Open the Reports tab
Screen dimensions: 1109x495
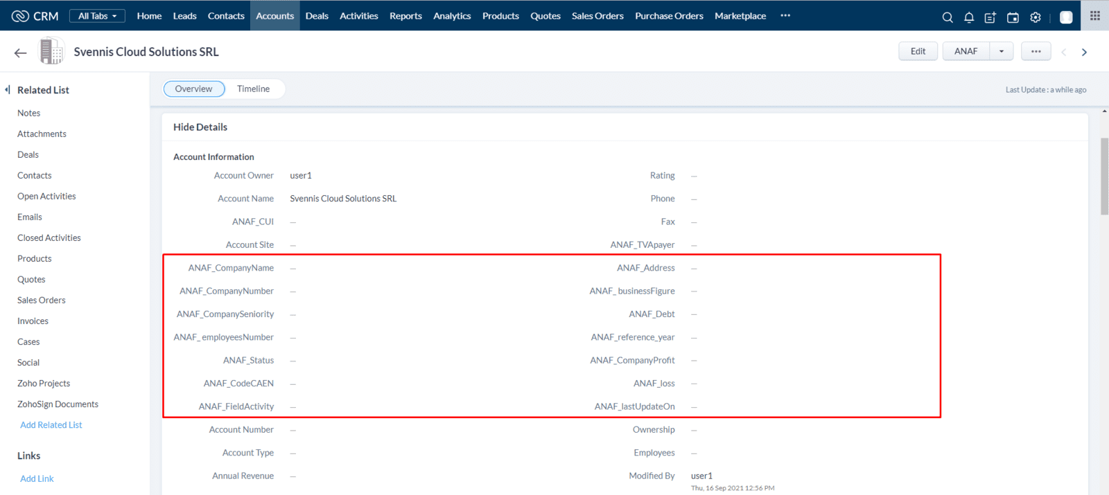click(405, 16)
